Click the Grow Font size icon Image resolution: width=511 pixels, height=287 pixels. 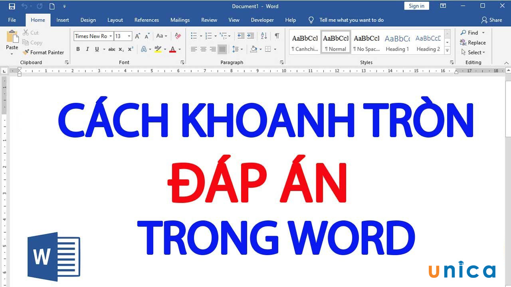click(137, 36)
